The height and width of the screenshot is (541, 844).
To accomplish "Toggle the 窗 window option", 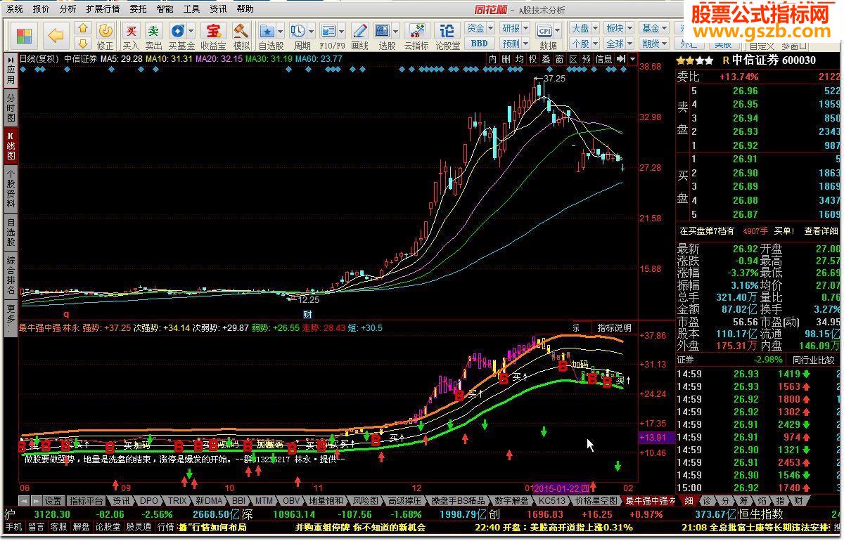I will pos(560,59).
